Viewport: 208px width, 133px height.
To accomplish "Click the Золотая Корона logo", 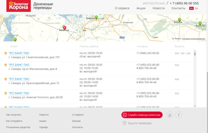I will click(19, 6).
